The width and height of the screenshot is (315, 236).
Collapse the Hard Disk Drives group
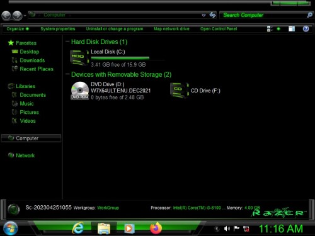(67, 42)
